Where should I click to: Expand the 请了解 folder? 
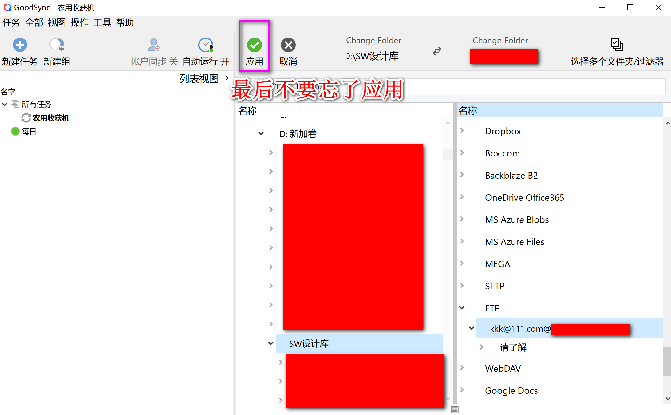(482, 347)
